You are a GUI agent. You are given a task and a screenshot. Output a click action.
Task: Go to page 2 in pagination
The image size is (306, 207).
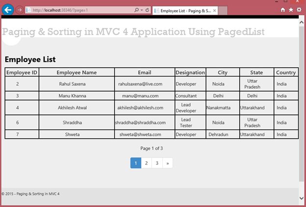point(146,163)
